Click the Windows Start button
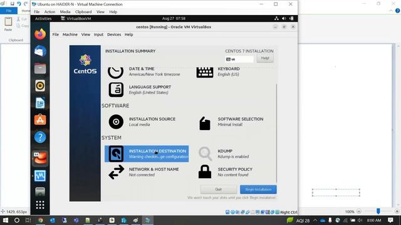The width and height of the screenshot is (401, 225). point(6,220)
